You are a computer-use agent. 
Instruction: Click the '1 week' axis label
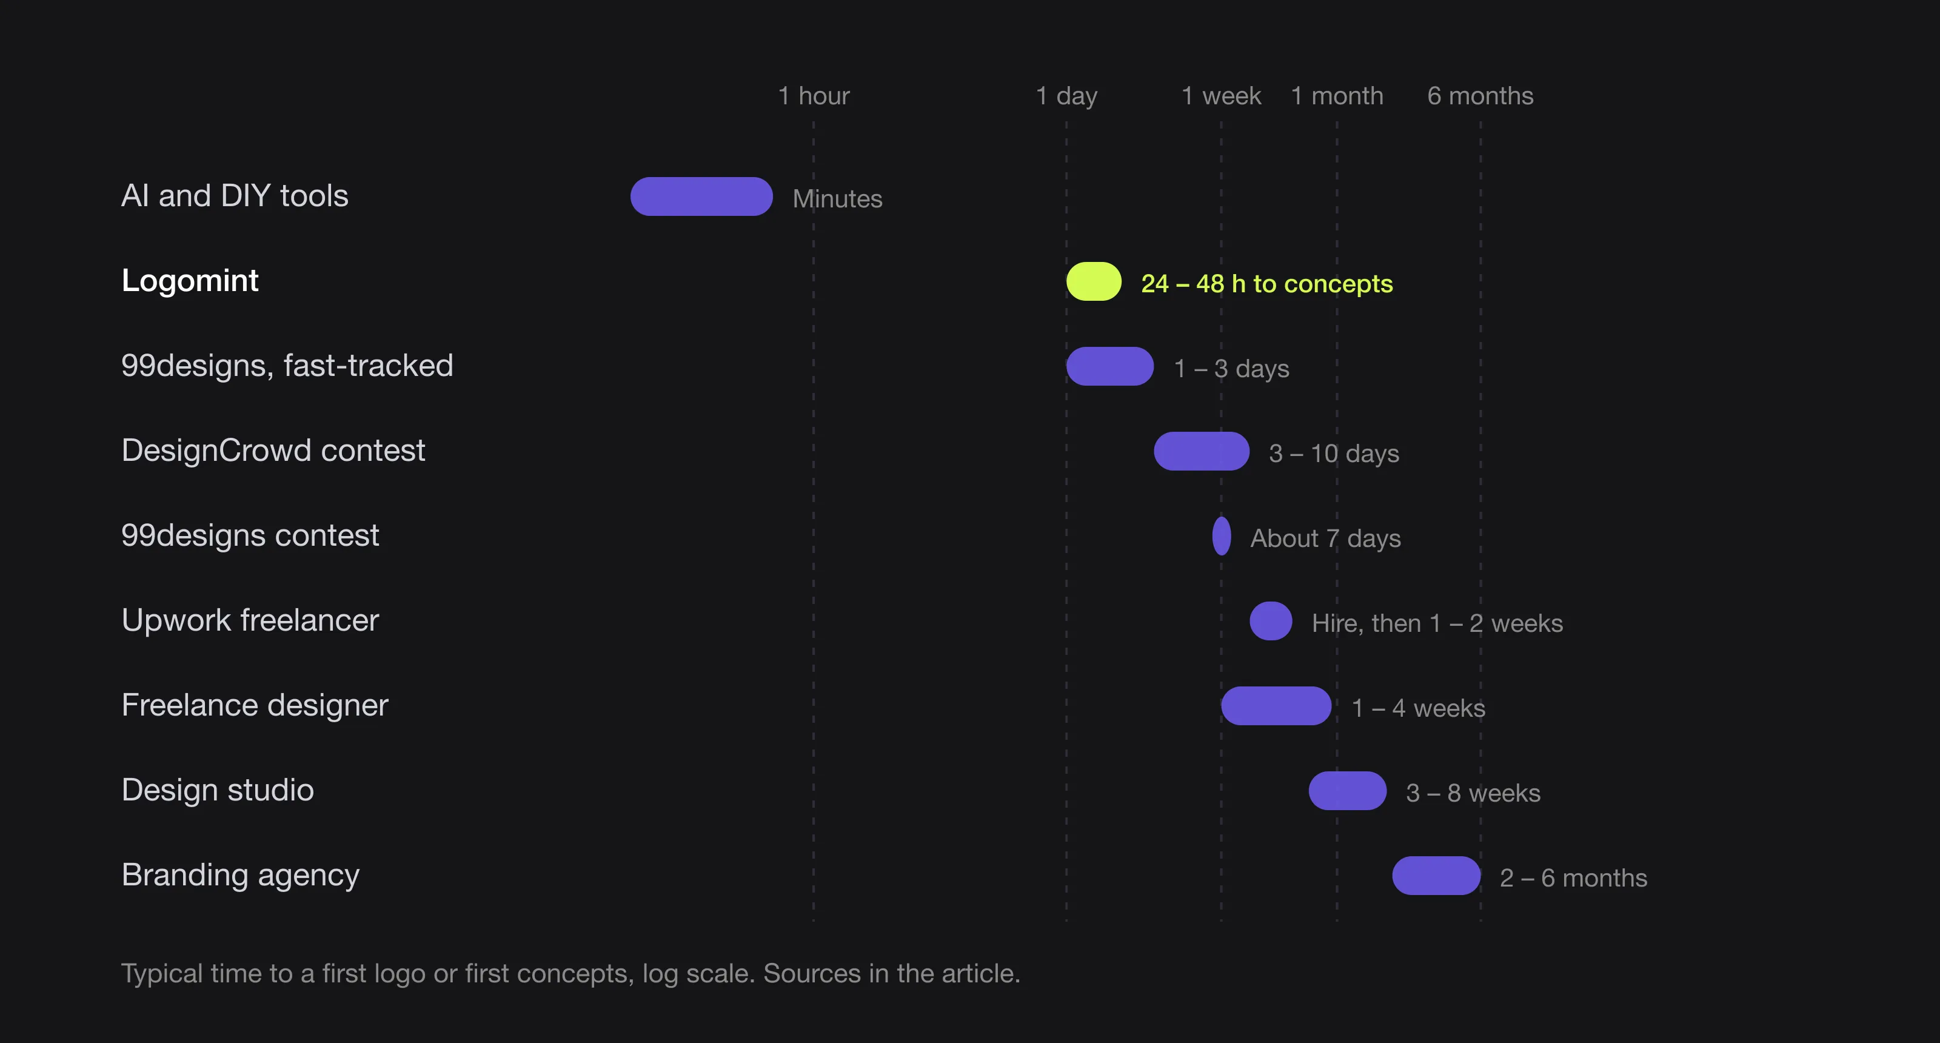pos(1221,96)
